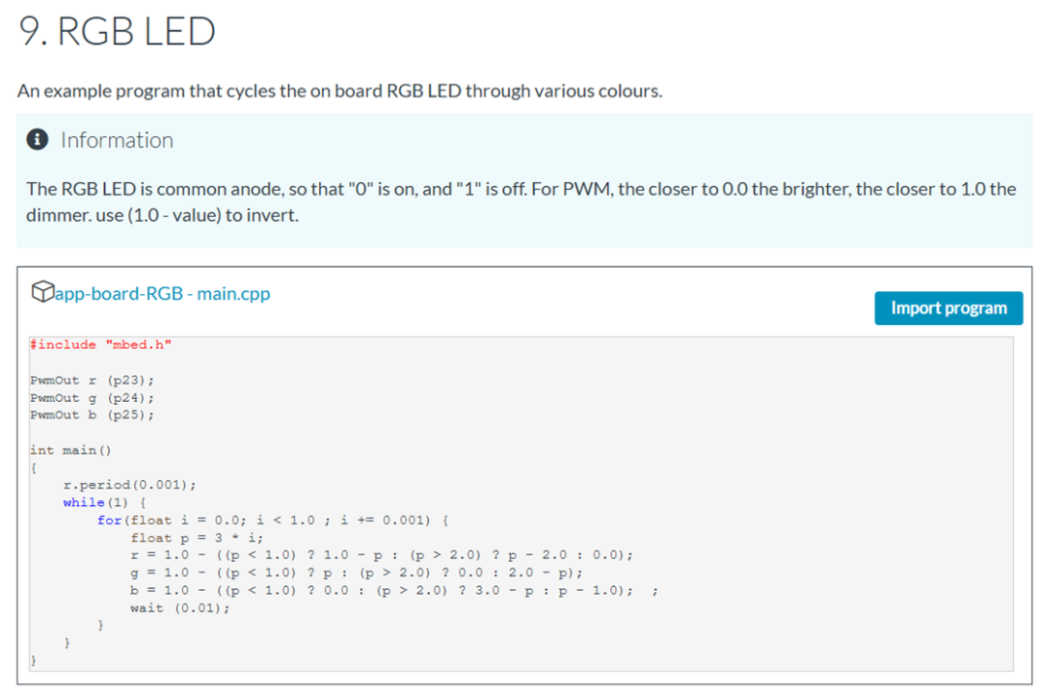
Task: Click the Information box description text
Action: point(520,201)
